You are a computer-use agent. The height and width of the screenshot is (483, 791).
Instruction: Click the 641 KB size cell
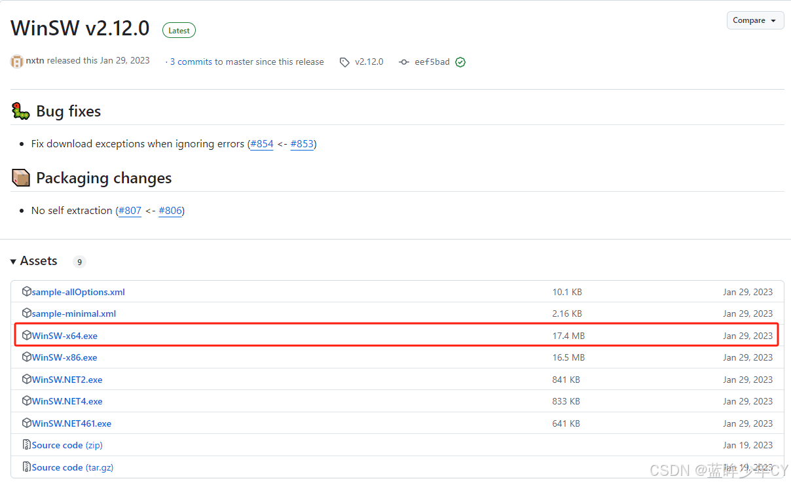click(566, 423)
